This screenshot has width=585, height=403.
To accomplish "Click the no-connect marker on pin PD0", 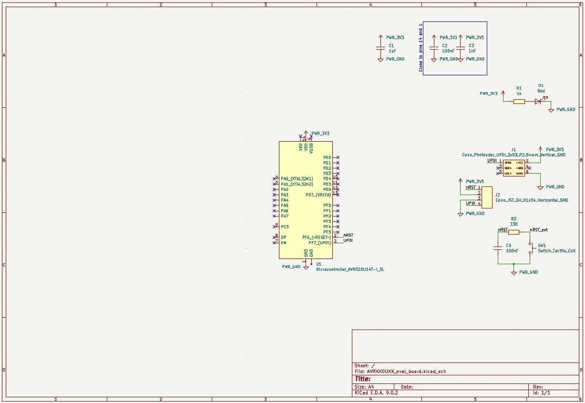I will (338, 157).
